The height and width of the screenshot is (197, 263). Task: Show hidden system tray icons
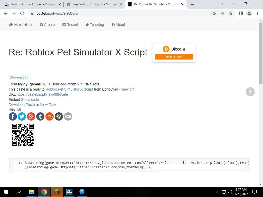[x=217, y=192]
